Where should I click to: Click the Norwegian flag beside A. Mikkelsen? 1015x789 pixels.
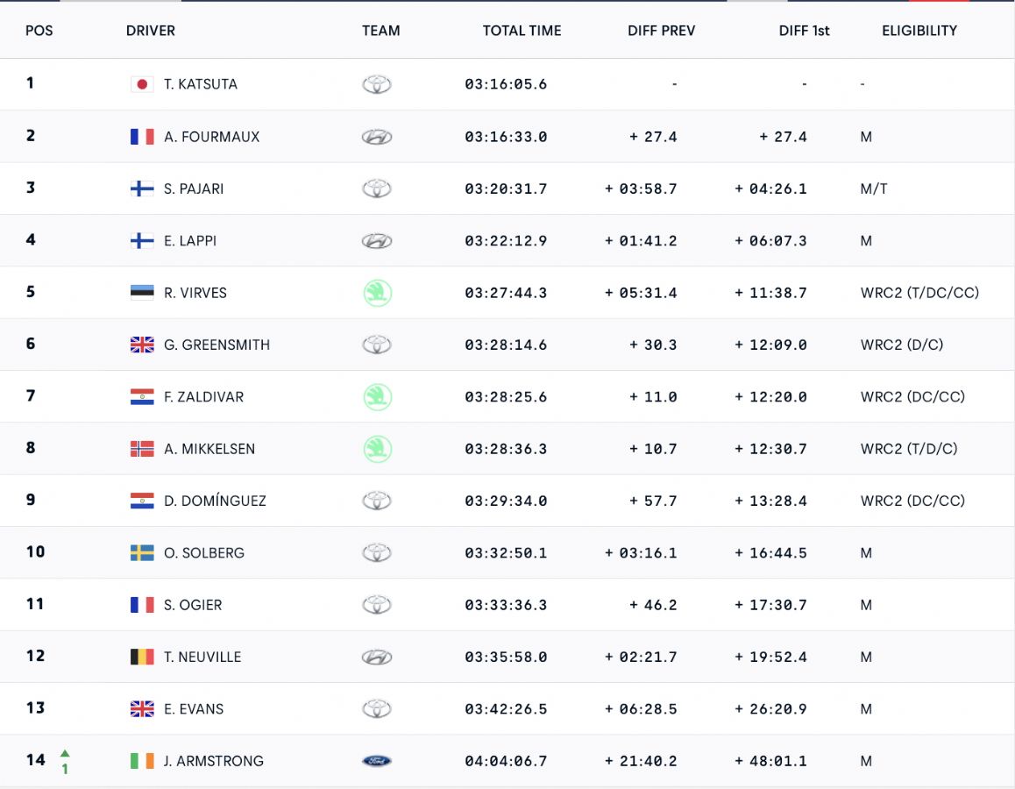click(x=142, y=449)
